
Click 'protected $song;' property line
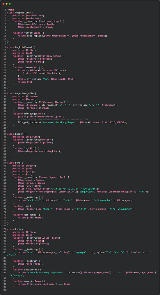[x=23, y=235]
